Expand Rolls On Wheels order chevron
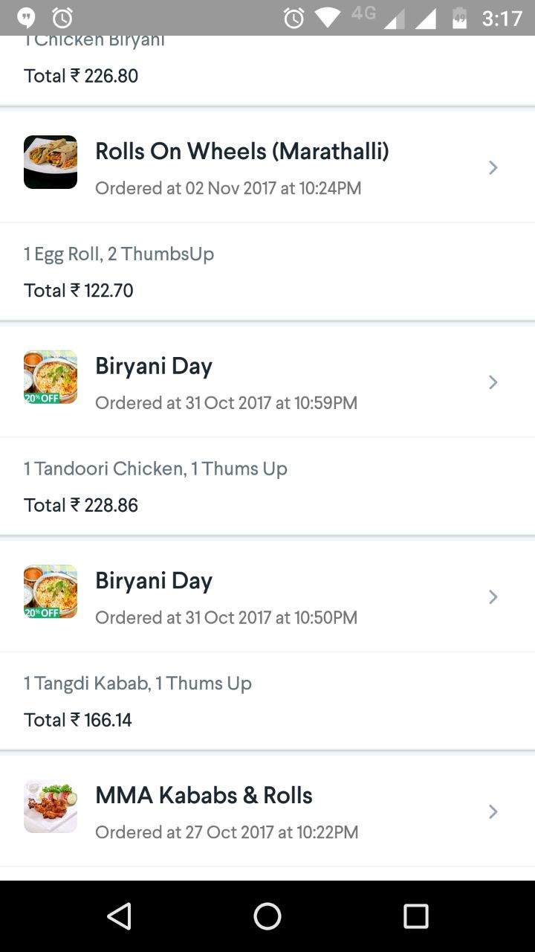535x952 pixels. coord(493,167)
